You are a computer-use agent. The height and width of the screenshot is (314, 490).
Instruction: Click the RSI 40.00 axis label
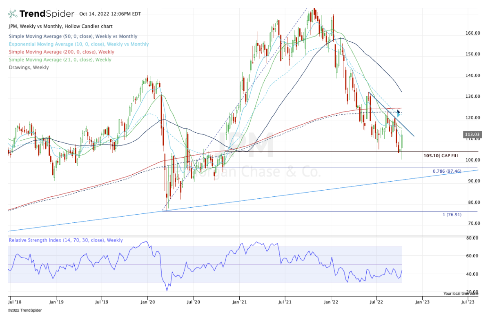(473, 274)
